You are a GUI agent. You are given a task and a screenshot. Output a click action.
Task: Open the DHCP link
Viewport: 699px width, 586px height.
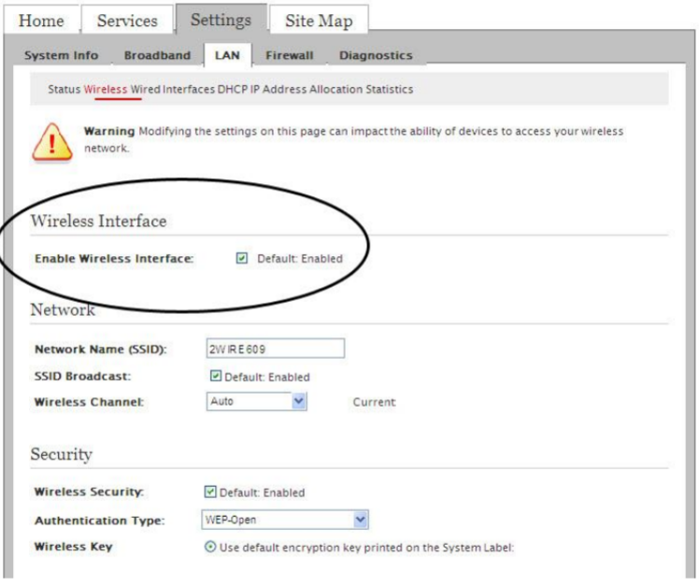click(233, 89)
